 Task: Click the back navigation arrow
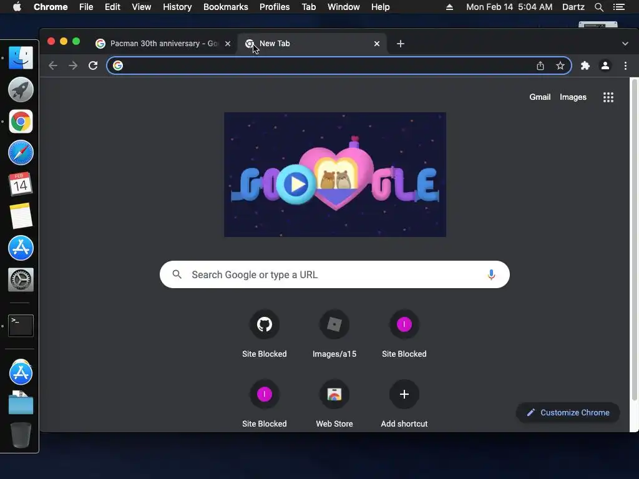point(53,65)
